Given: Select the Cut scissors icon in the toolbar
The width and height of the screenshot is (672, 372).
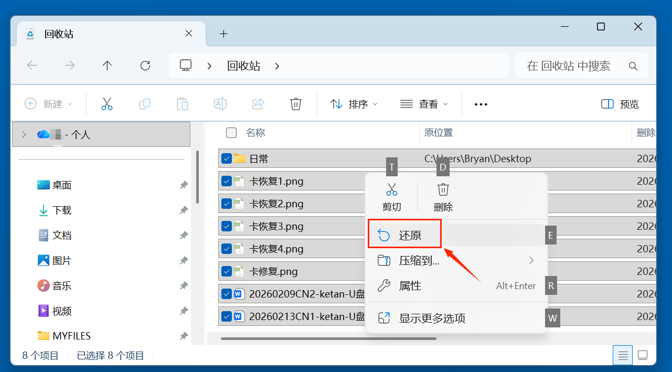Looking at the screenshot, I should tap(107, 103).
